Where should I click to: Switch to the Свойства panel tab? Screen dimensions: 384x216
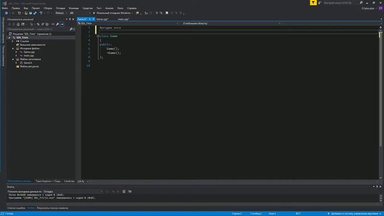point(69,181)
